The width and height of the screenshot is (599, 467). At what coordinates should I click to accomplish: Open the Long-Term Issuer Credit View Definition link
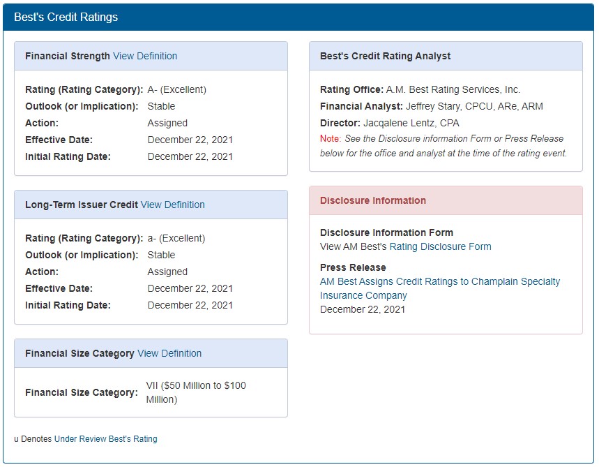(172, 205)
